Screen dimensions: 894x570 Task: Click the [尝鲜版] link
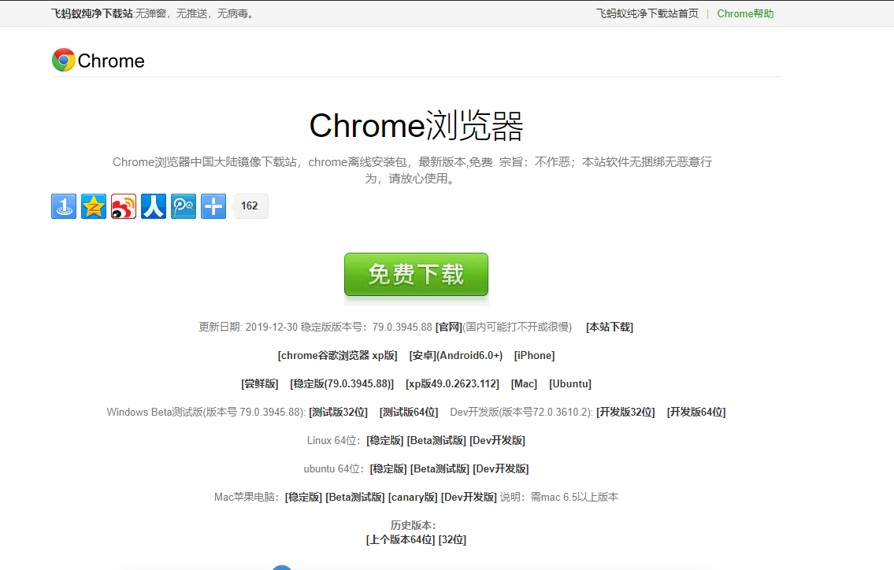pyautogui.click(x=259, y=384)
